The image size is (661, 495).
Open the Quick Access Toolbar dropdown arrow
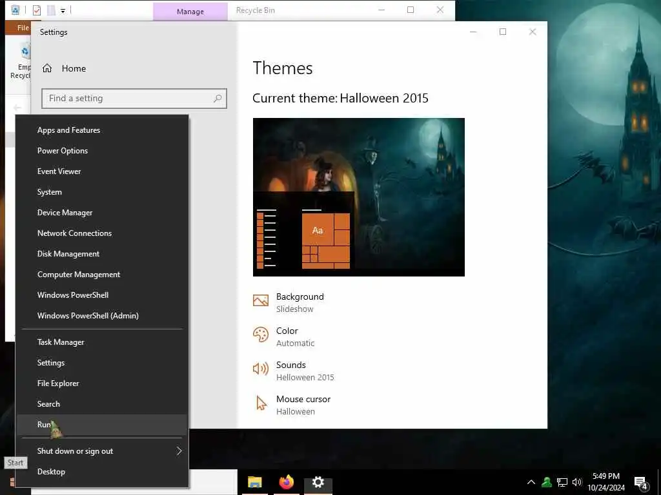pyautogui.click(x=63, y=11)
